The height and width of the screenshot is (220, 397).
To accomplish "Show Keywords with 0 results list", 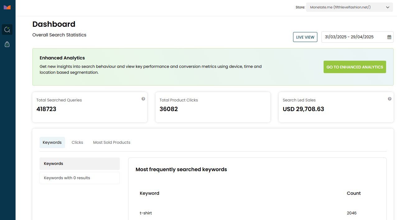I will pos(79,178).
